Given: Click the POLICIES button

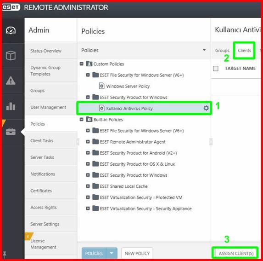Looking at the screenshot, I should (94, 253).
